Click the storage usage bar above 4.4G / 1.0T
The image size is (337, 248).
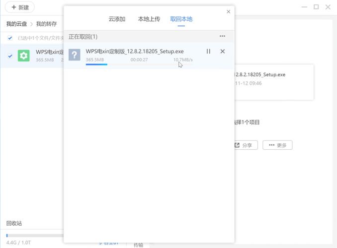point(35,236)
